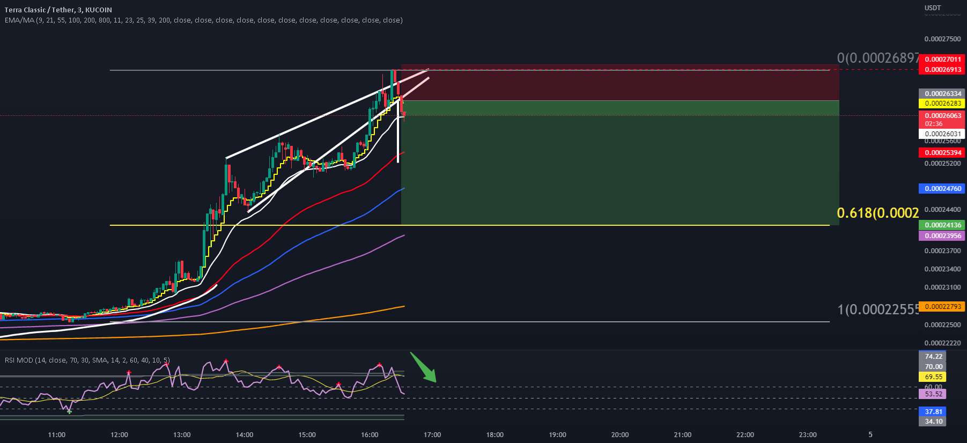Image resolution: width=967 pixels, height=443 pixels.
Task: Click the 0.00024400 price axis tick
Action: tap(942, 209)
